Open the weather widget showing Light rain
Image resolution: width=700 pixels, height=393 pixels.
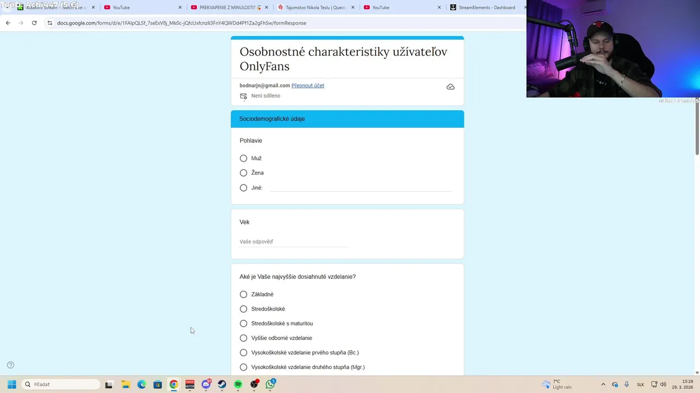(x=557, y=384)
